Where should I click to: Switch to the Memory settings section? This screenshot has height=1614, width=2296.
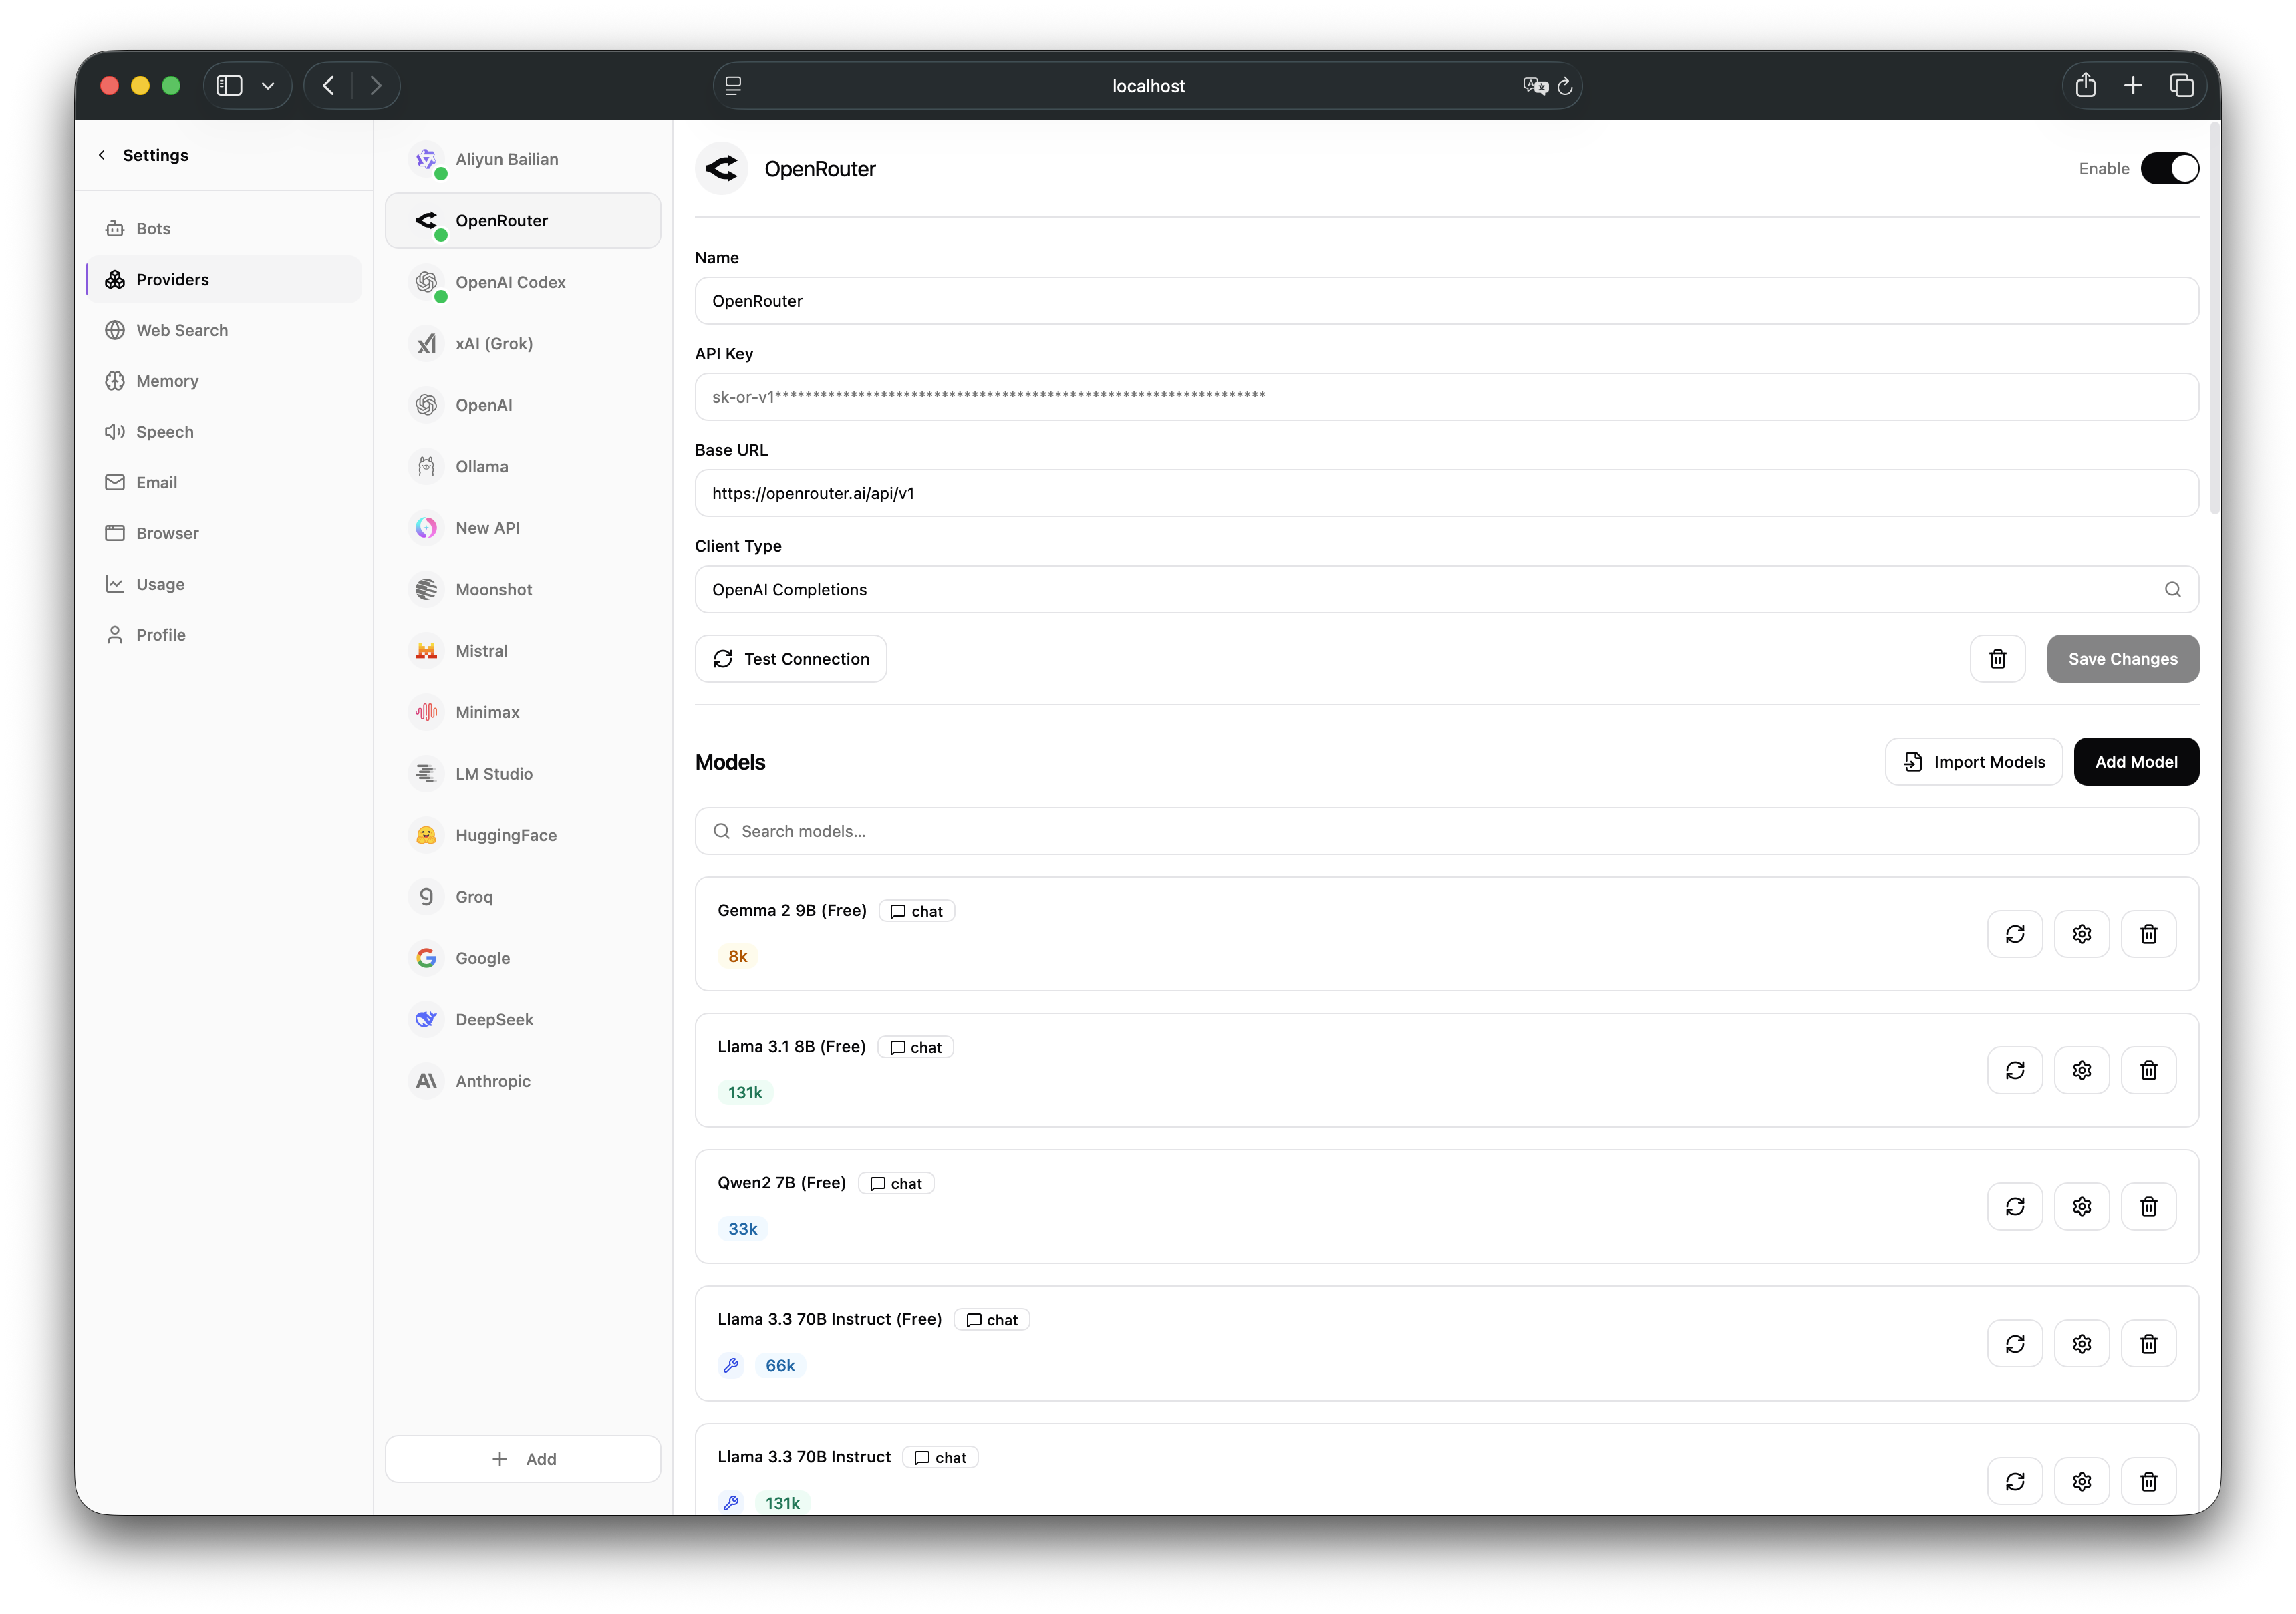point(167,381)
